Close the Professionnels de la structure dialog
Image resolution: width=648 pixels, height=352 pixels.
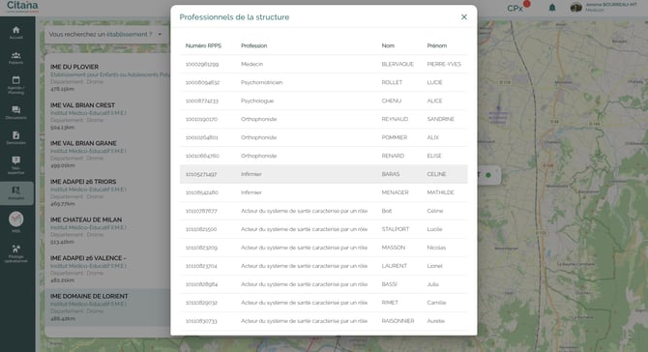point(464,17)
